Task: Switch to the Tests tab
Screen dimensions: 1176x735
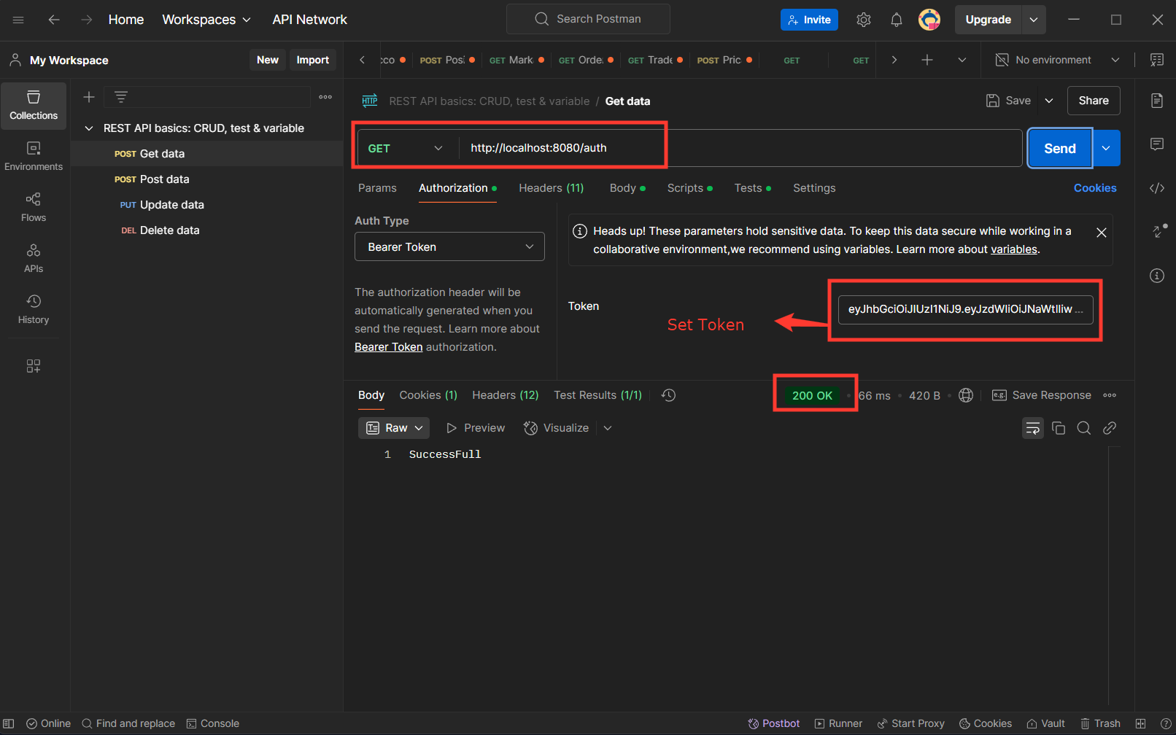Action: [752, 188]
